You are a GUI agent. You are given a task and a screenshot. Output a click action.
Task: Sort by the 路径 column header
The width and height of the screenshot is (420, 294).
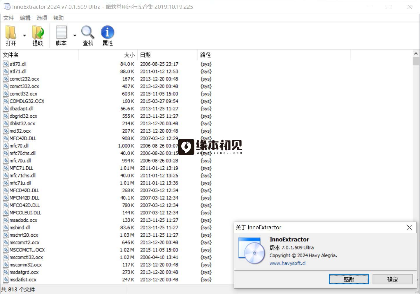pyautogui.click(x=274, y=55)
